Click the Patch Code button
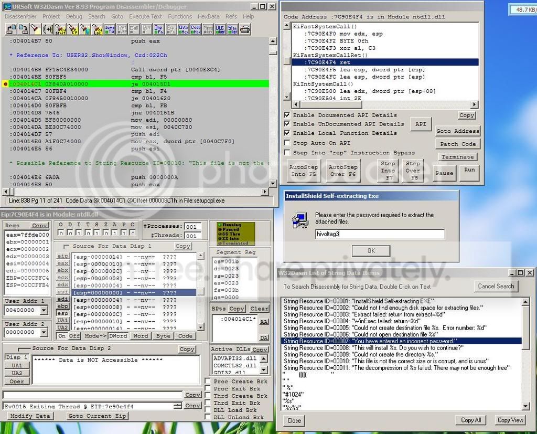The width and height of the screenshot is (537, 434). click(457, 144)
